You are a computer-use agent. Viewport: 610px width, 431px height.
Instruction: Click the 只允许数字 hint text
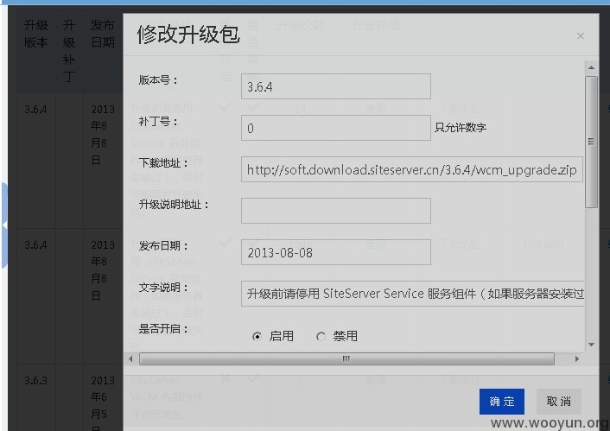461,127
